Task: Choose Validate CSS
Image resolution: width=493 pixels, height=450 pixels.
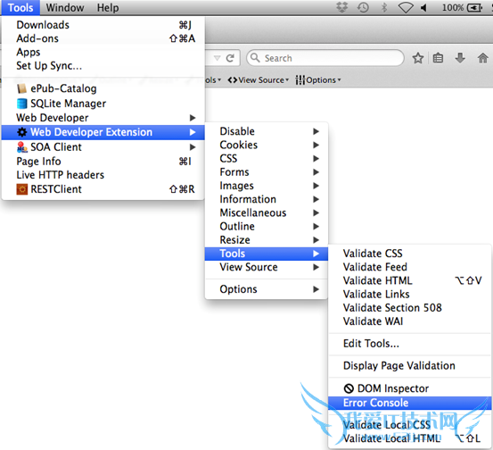Action: tap(410, 254)
